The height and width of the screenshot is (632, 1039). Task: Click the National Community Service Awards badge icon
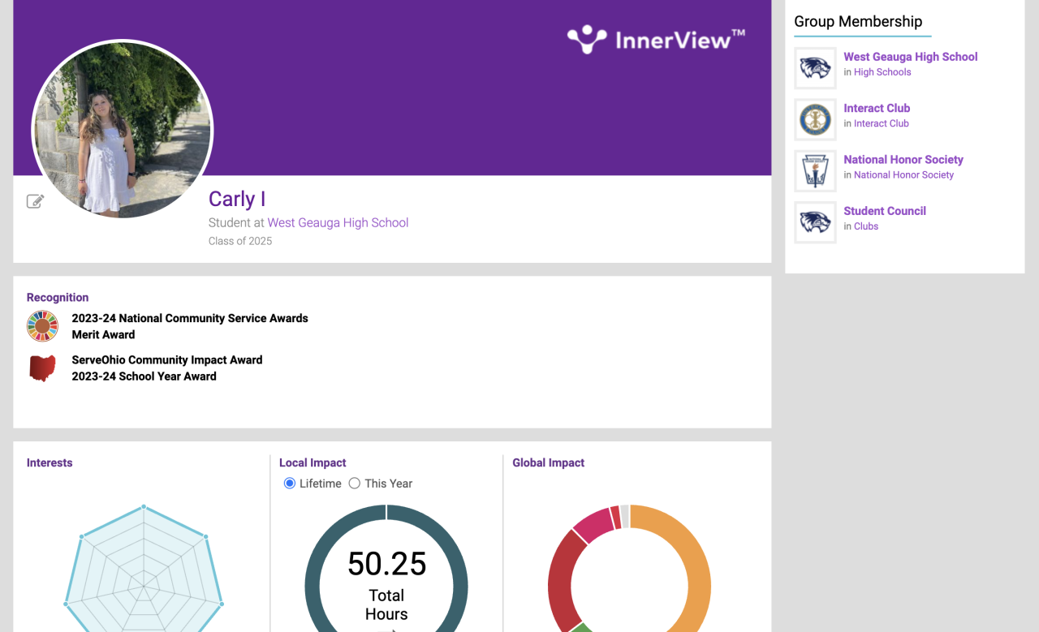[x=42, y=326]
